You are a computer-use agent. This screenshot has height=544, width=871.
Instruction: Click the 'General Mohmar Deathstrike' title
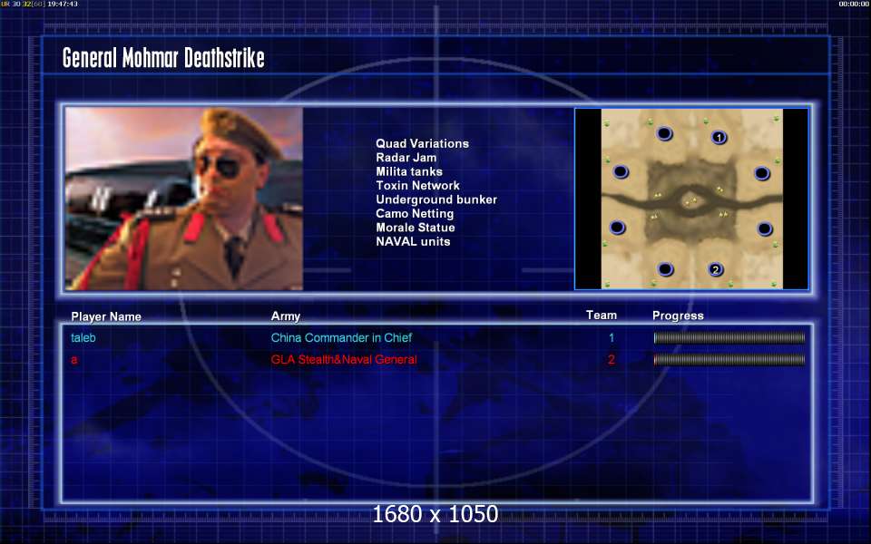(163, 58)
